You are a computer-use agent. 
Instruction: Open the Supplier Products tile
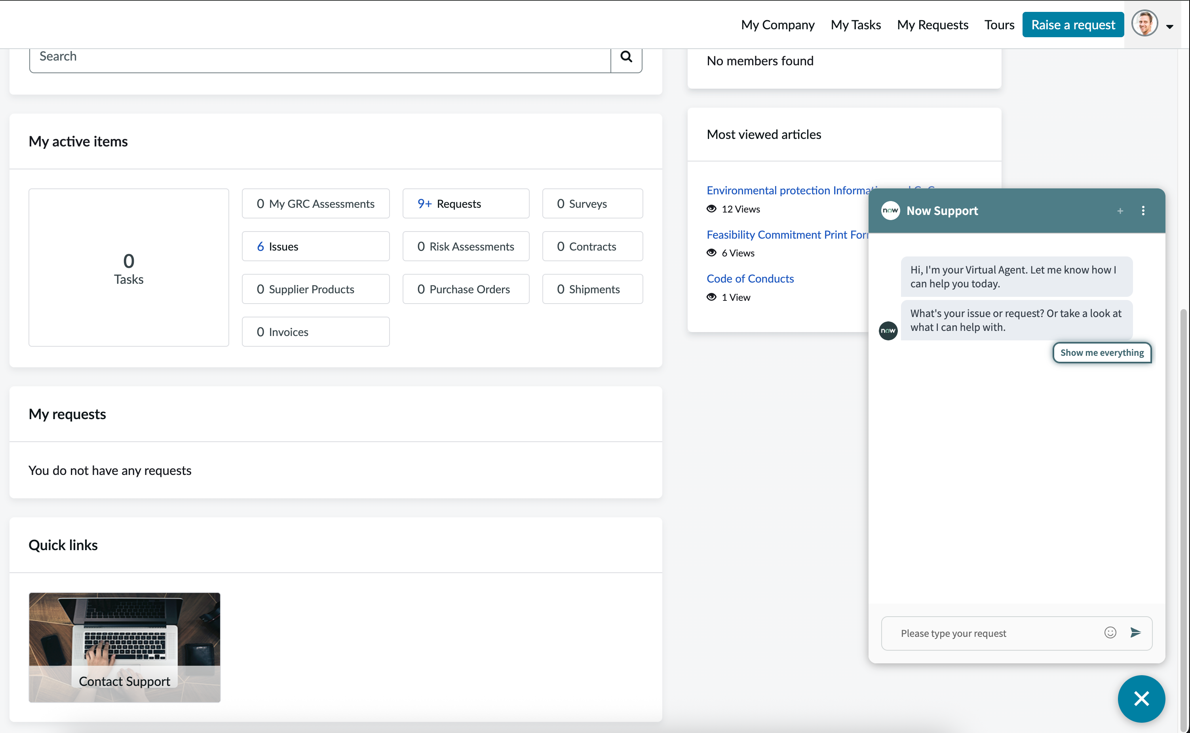(x=316, y=289)
